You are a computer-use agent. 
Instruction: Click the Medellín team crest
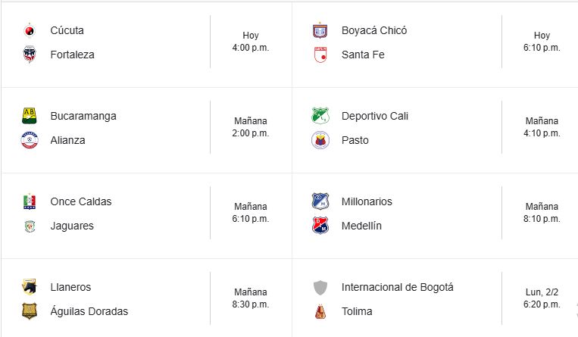click(320, 226)
